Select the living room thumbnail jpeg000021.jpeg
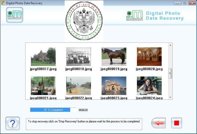 [x=43, y=86]
